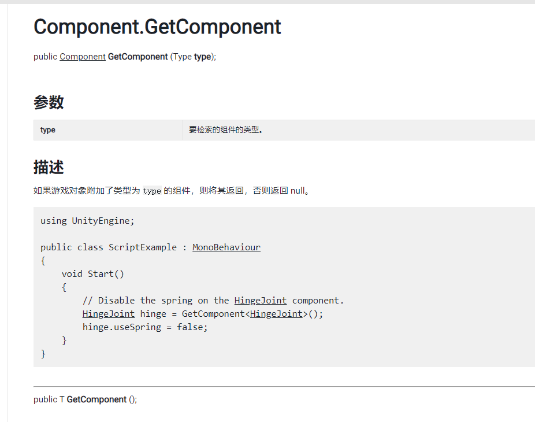Viewport: 535px width, 422px height.
Task: Open the Component link in the signature
Action: point(83,57)
